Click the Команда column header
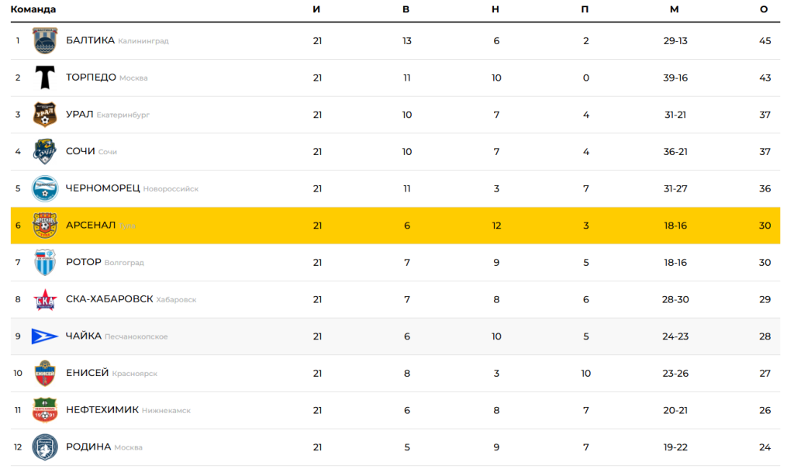 pyautogui.click(x=33, y=9)
